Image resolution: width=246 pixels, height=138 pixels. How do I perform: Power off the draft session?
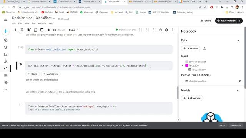tap(161, 30)
